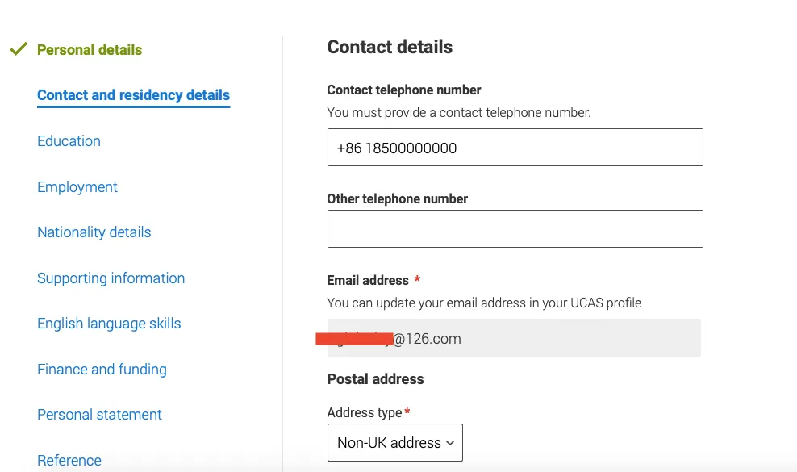Image resolution: width=797 pixels, height=472 pixels.
Task: Navigate to Nationality details
Action: click(94, 232)
